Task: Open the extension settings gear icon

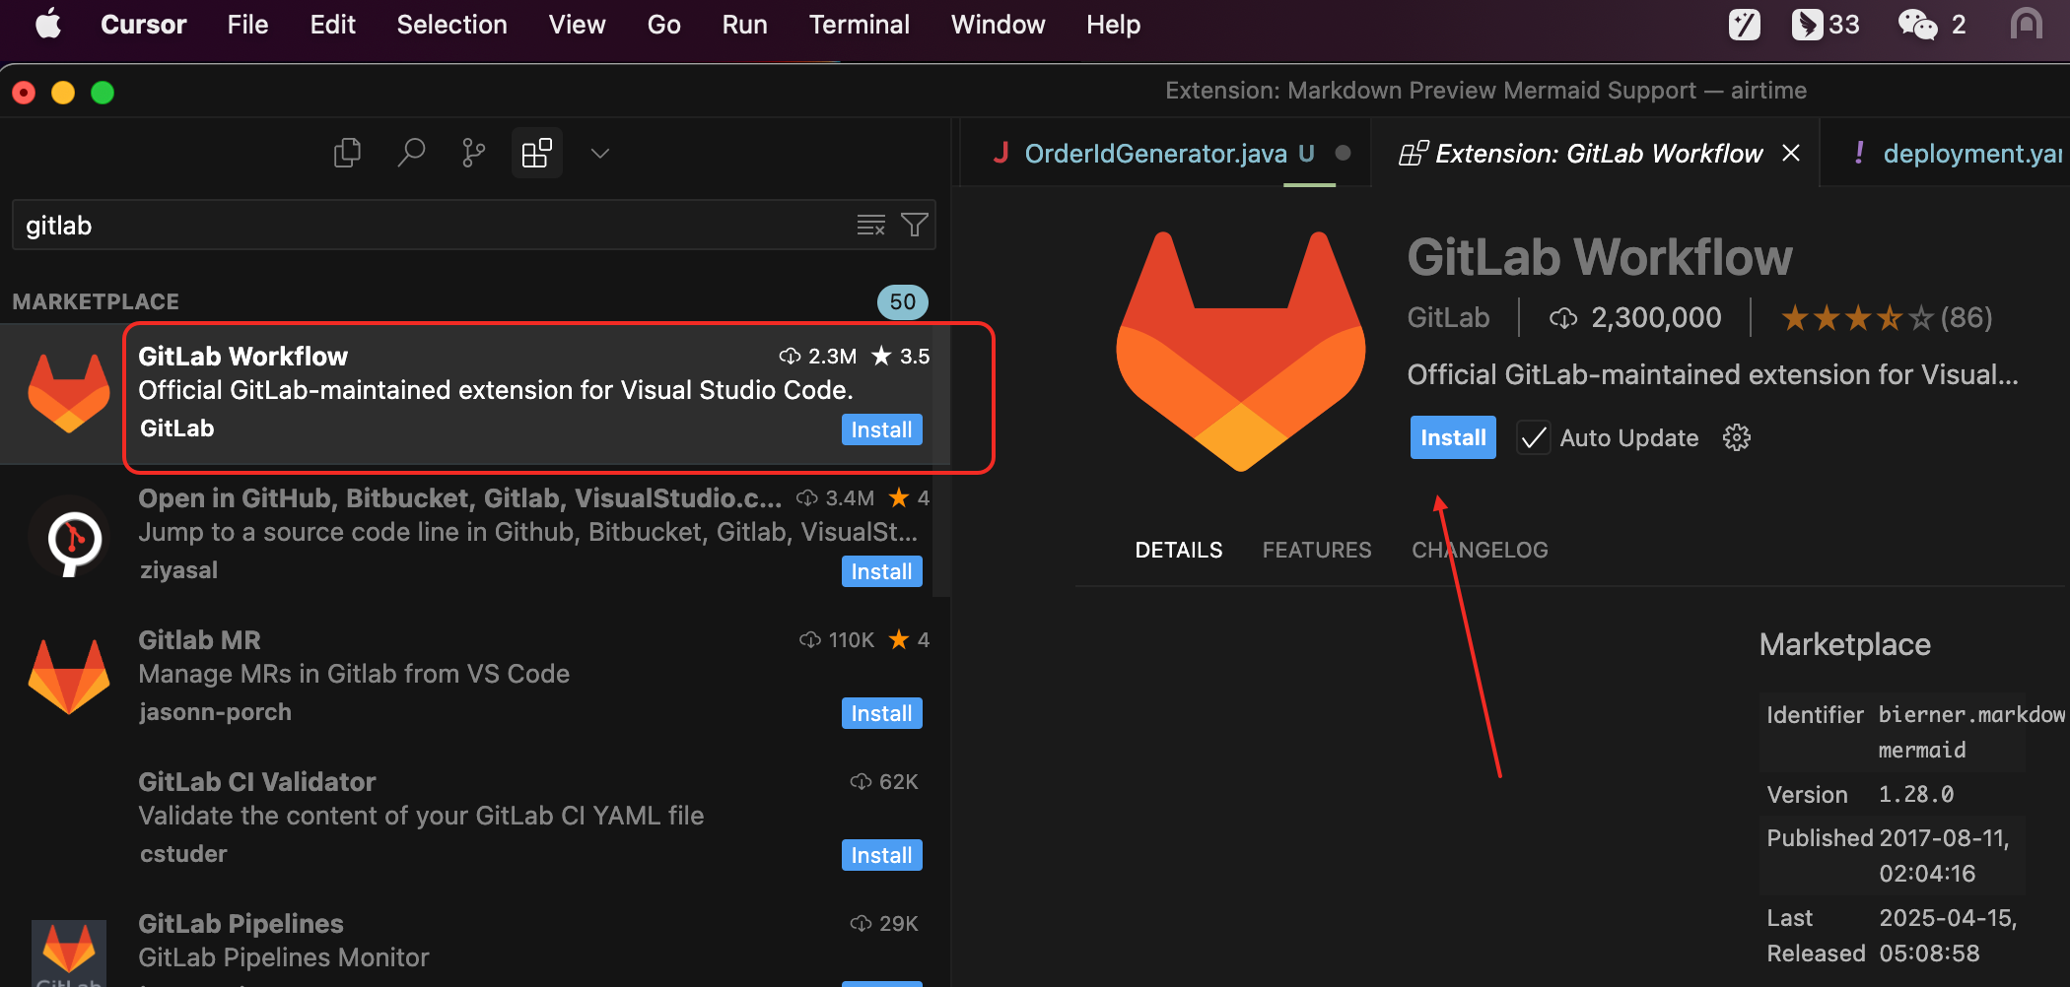Action: coord(1737,437)
